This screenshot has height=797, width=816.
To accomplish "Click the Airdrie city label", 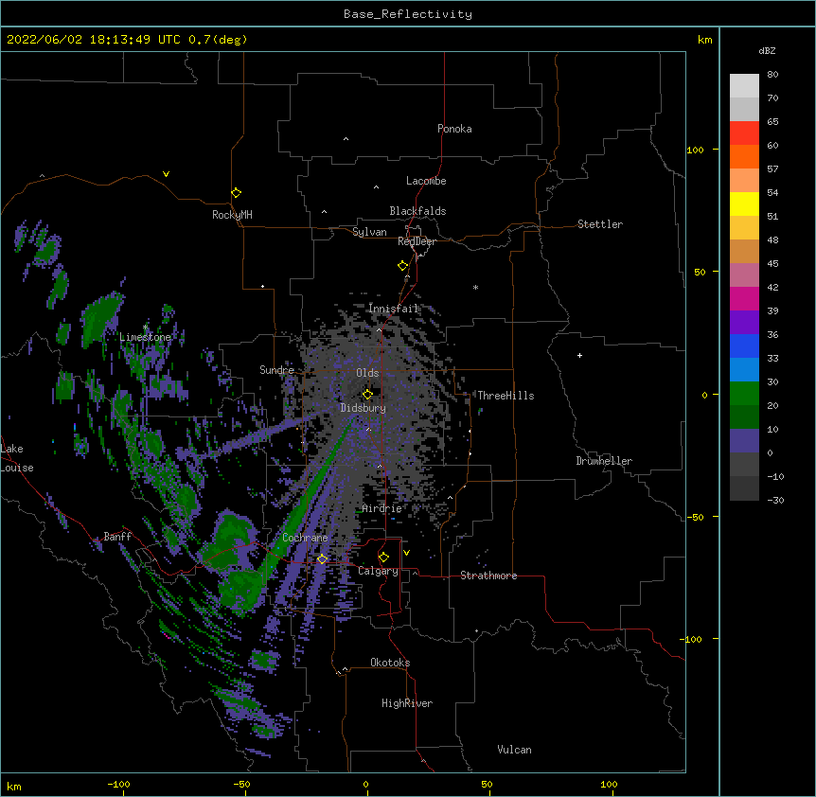I will point(381,508).
